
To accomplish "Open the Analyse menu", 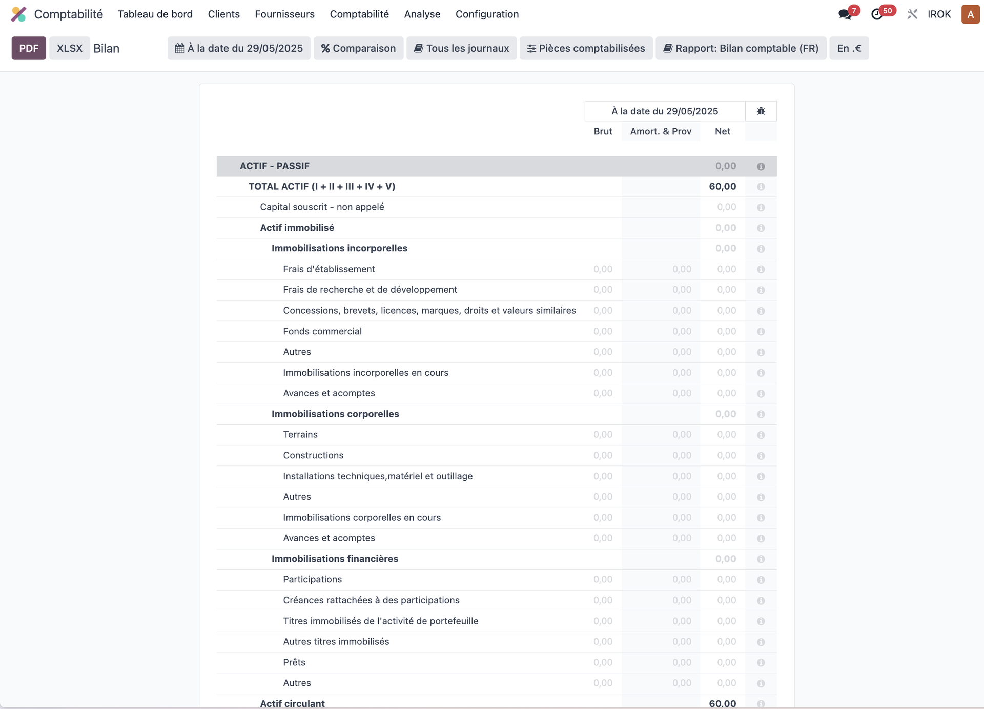I will tap(422, 14).
